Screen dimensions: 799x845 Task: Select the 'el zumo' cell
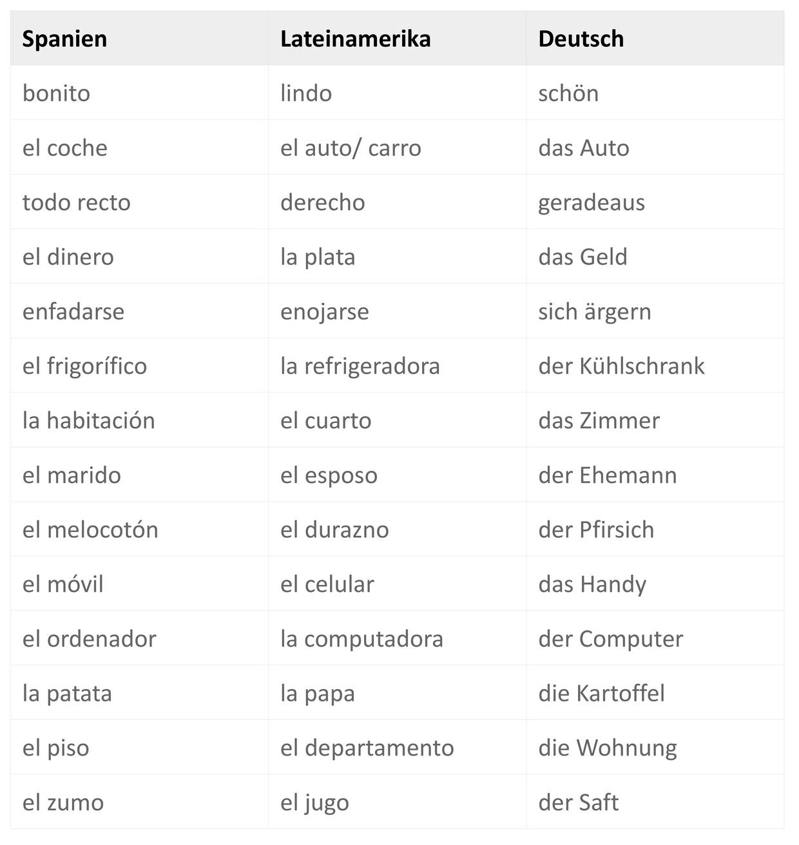63,802
